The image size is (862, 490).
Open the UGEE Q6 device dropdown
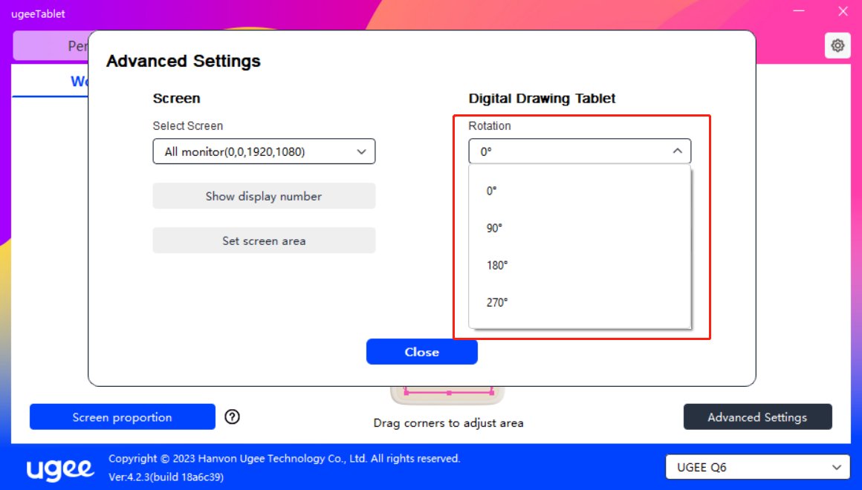pyautogui.click(x=757, y=468)
